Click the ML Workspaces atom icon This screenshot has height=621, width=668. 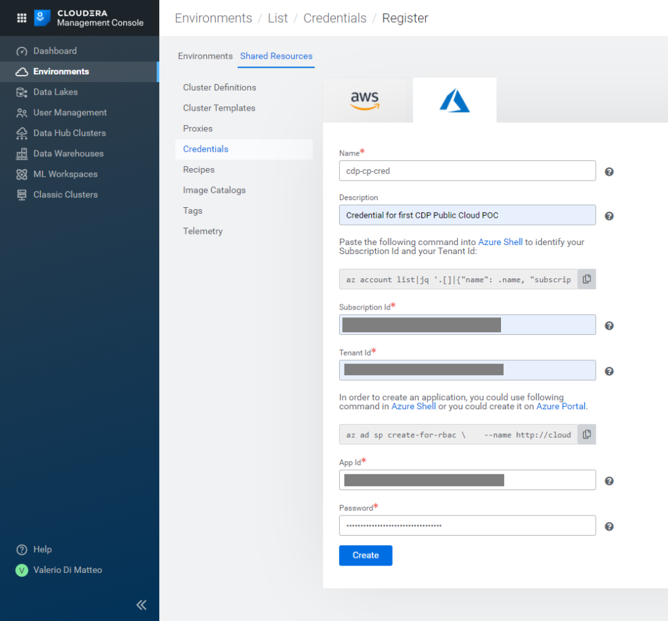[x=22, y=174]
